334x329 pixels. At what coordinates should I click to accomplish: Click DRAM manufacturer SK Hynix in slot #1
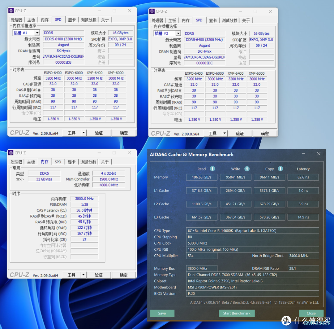click(63, 51)
